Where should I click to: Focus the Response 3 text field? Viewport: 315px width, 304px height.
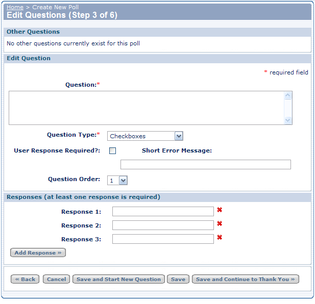tap(163, 239)
